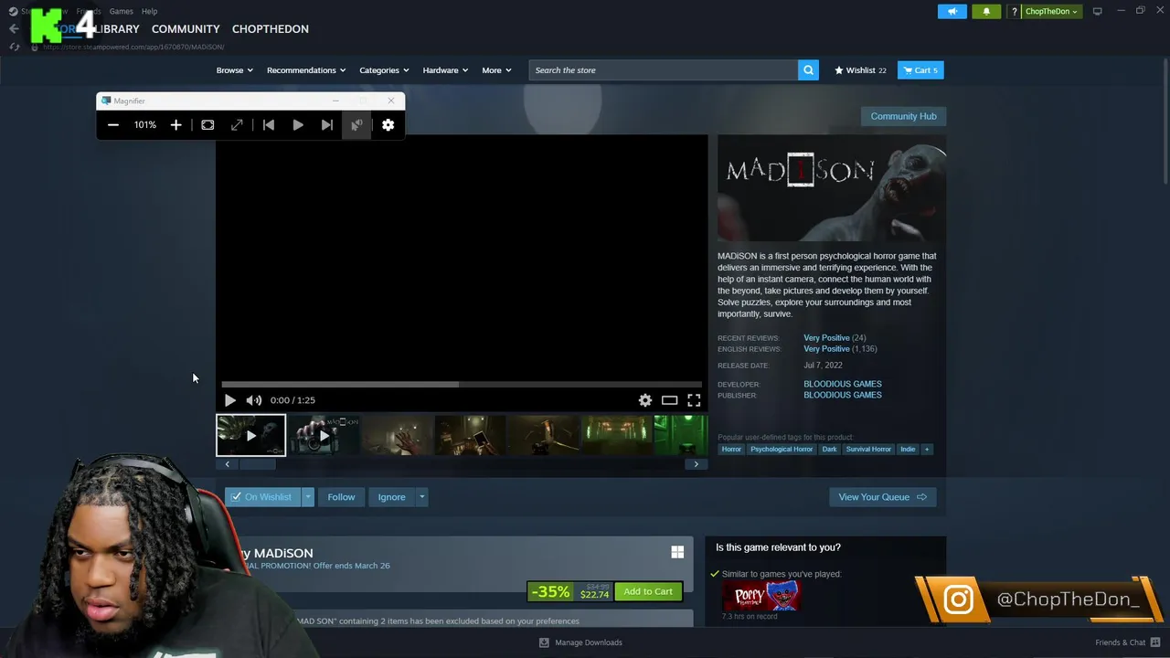This screenshot has width=1170, height=658.
Task: Switch to LIBRARY tab
Action: tap(115, 29)
